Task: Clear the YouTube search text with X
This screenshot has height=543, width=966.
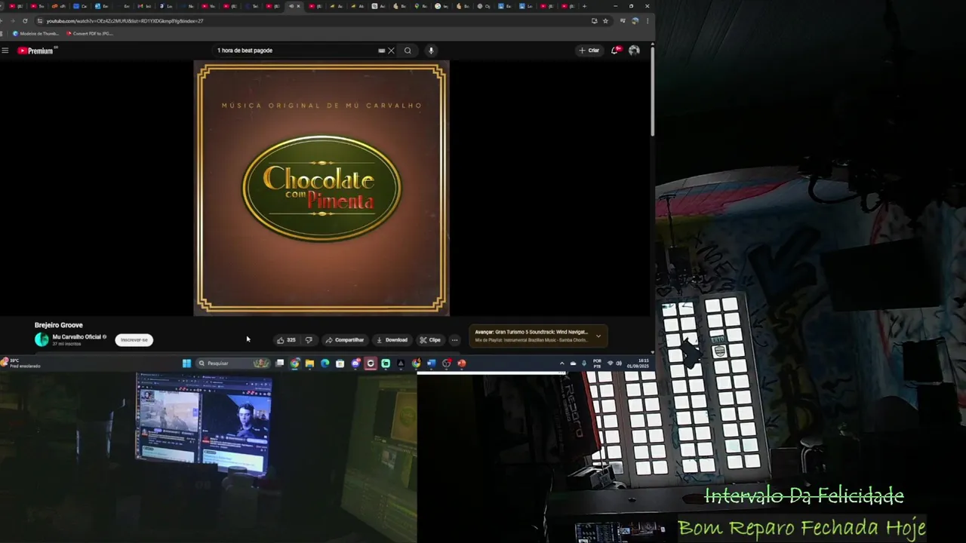Action: click(391, 51)
